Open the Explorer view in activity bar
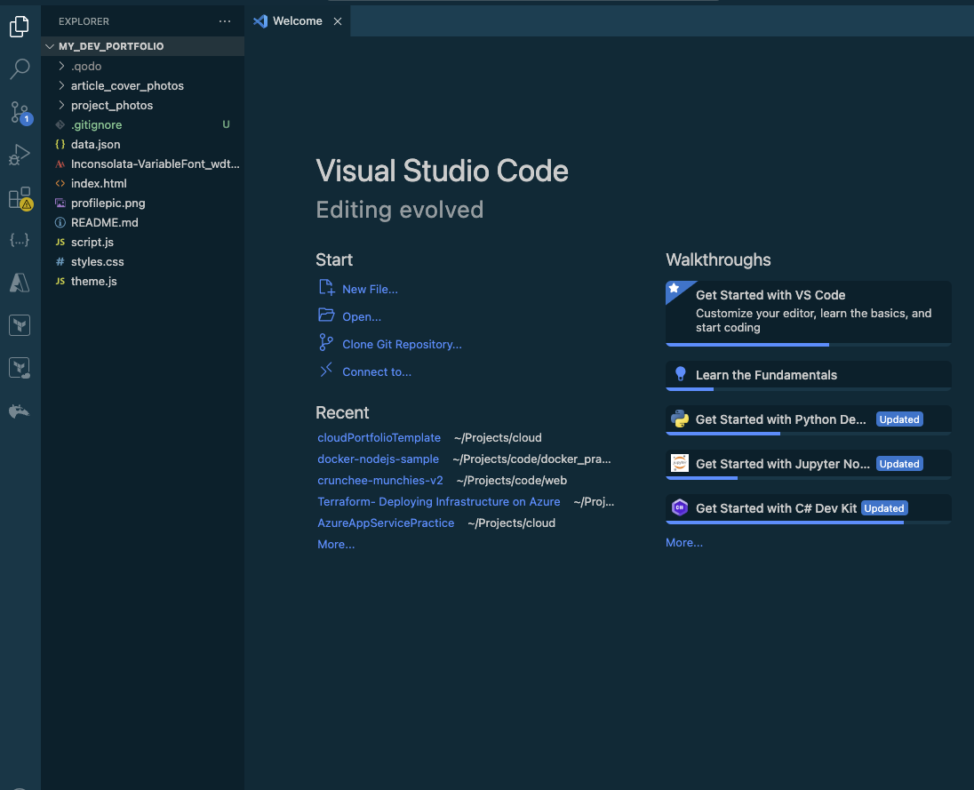This screenshot has height=790, width=974. point(20,26)
